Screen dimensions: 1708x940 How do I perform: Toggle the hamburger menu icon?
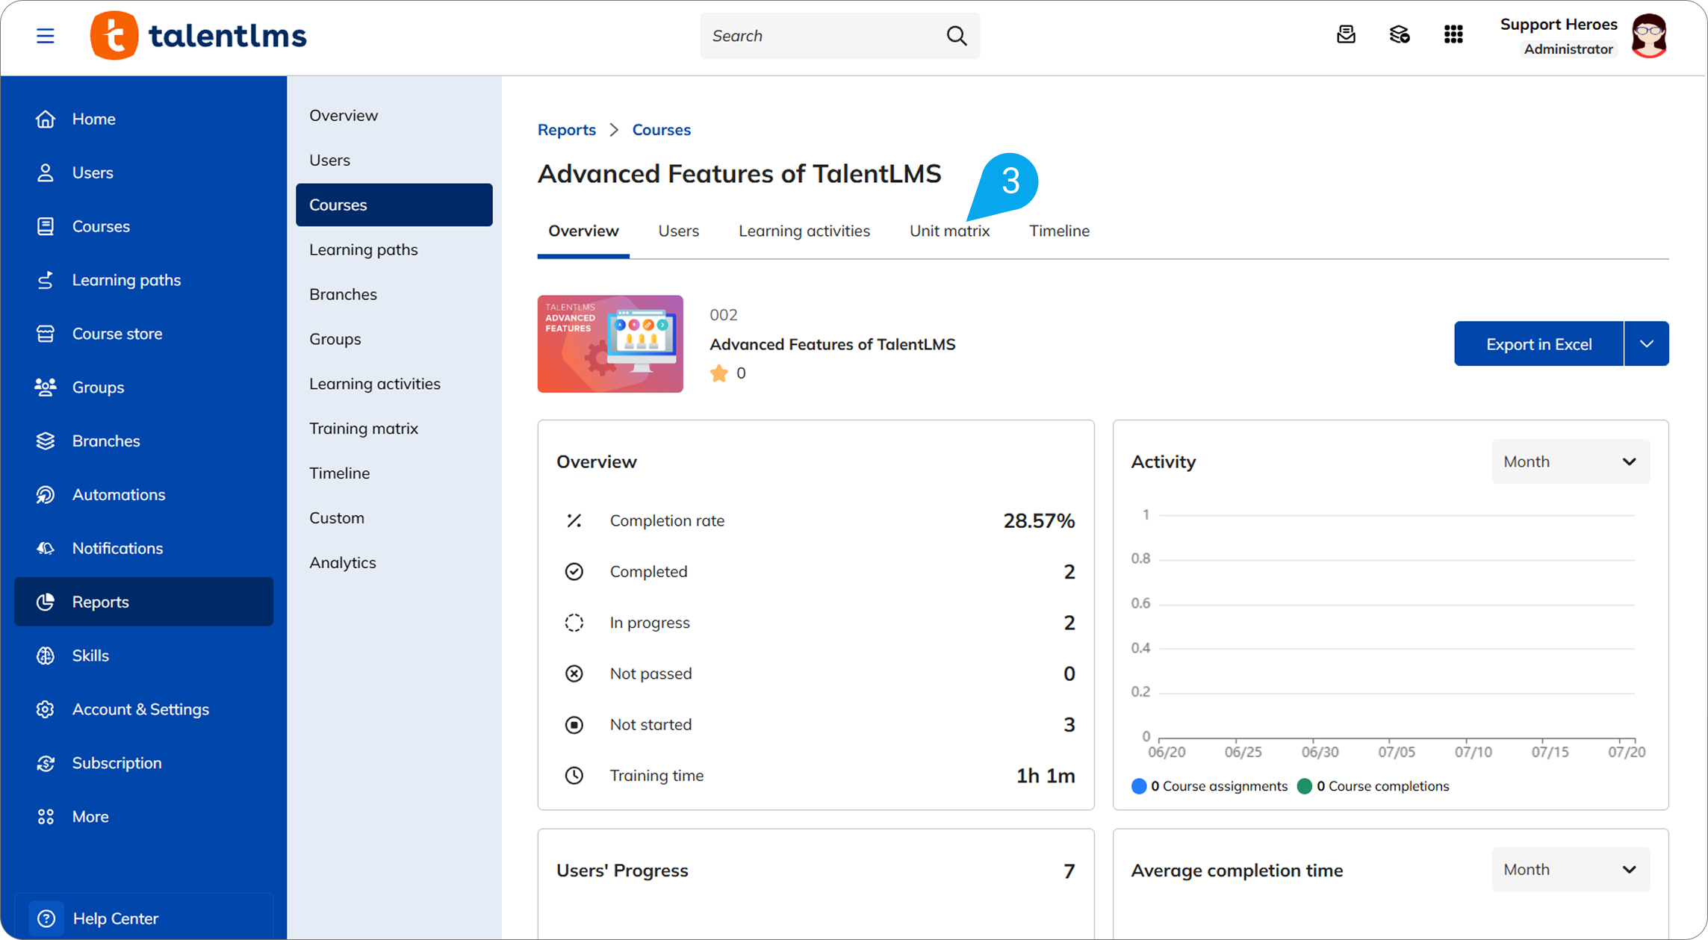[46, 36]
